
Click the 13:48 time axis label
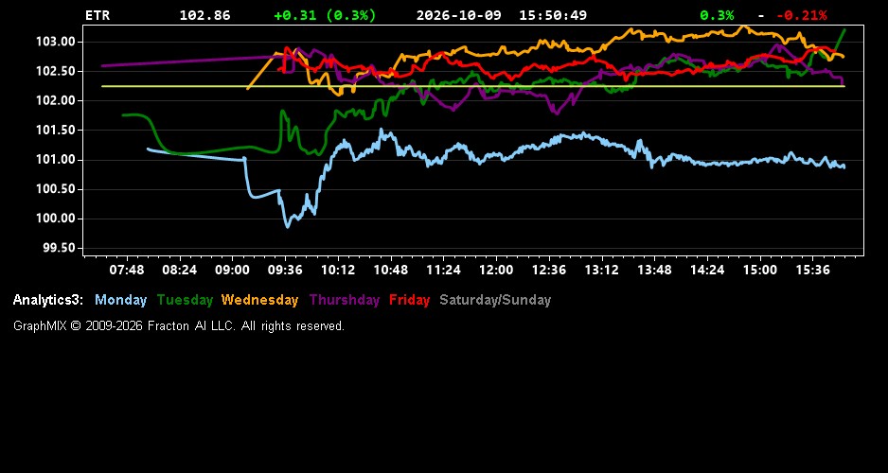pos(654,270)
